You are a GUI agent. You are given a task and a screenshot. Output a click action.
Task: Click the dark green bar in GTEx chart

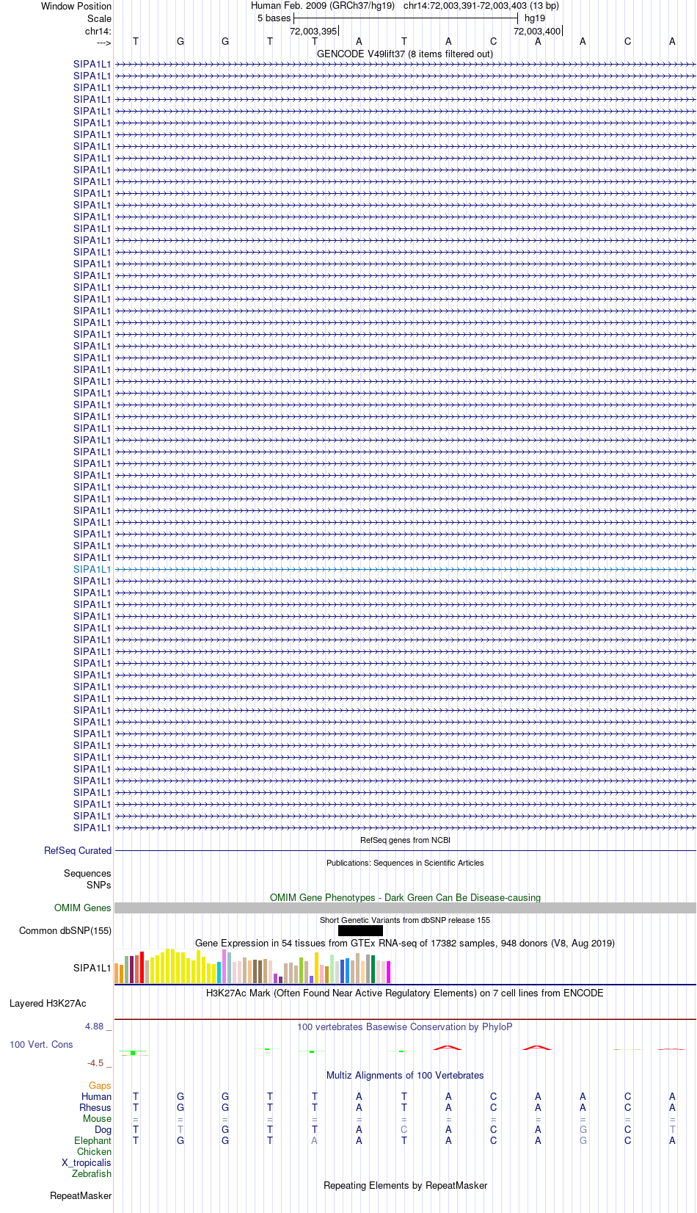pos(373,969)
